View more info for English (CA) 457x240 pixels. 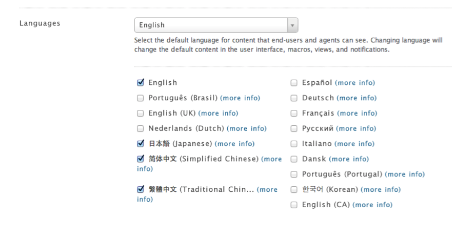(372, 205)
